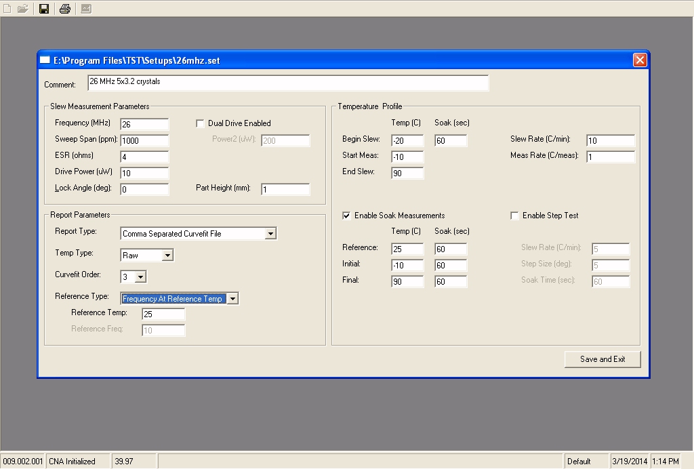694x469 pixels.
Task: Select the Frequency (MHz) input field
Action: pos(144,124)
